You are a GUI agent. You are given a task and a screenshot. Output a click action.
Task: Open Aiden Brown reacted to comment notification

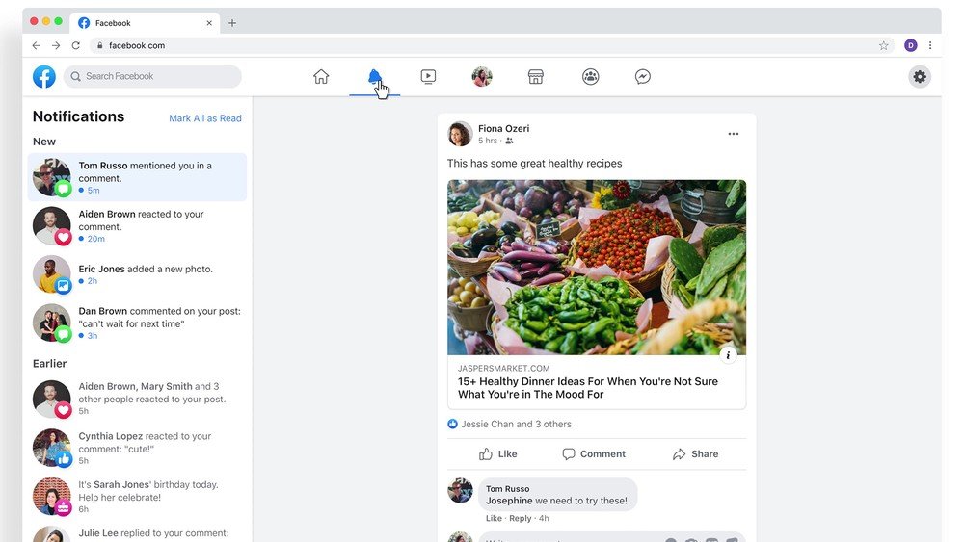click(137, 226)
